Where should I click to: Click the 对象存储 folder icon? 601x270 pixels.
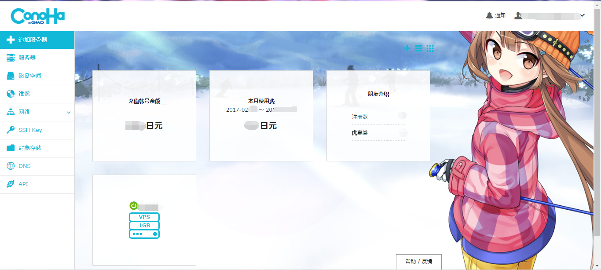pyautogui.click(x=11, y=148)
